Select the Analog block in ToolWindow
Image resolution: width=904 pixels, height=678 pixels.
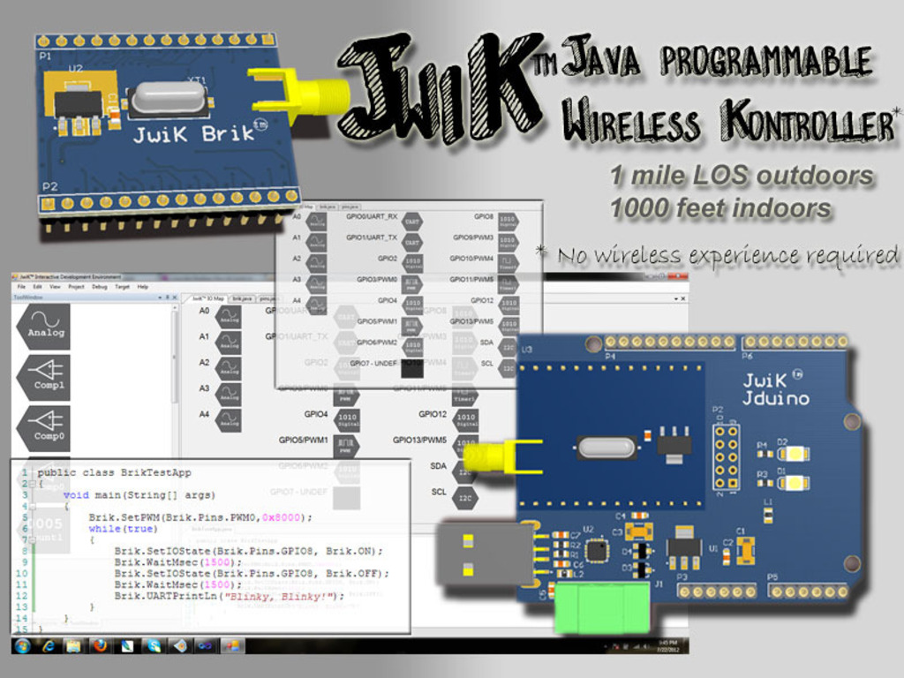point(44,327)
